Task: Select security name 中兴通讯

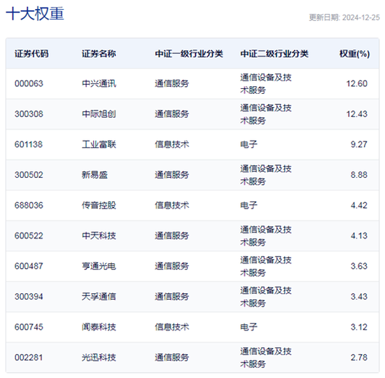Action: 99,83
